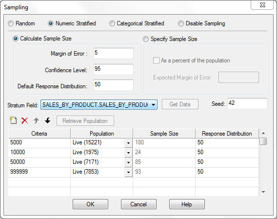Viewport: 277px width, 219px height.
Task: Click the sample size cell 93
Action: [x=164, y=172]
